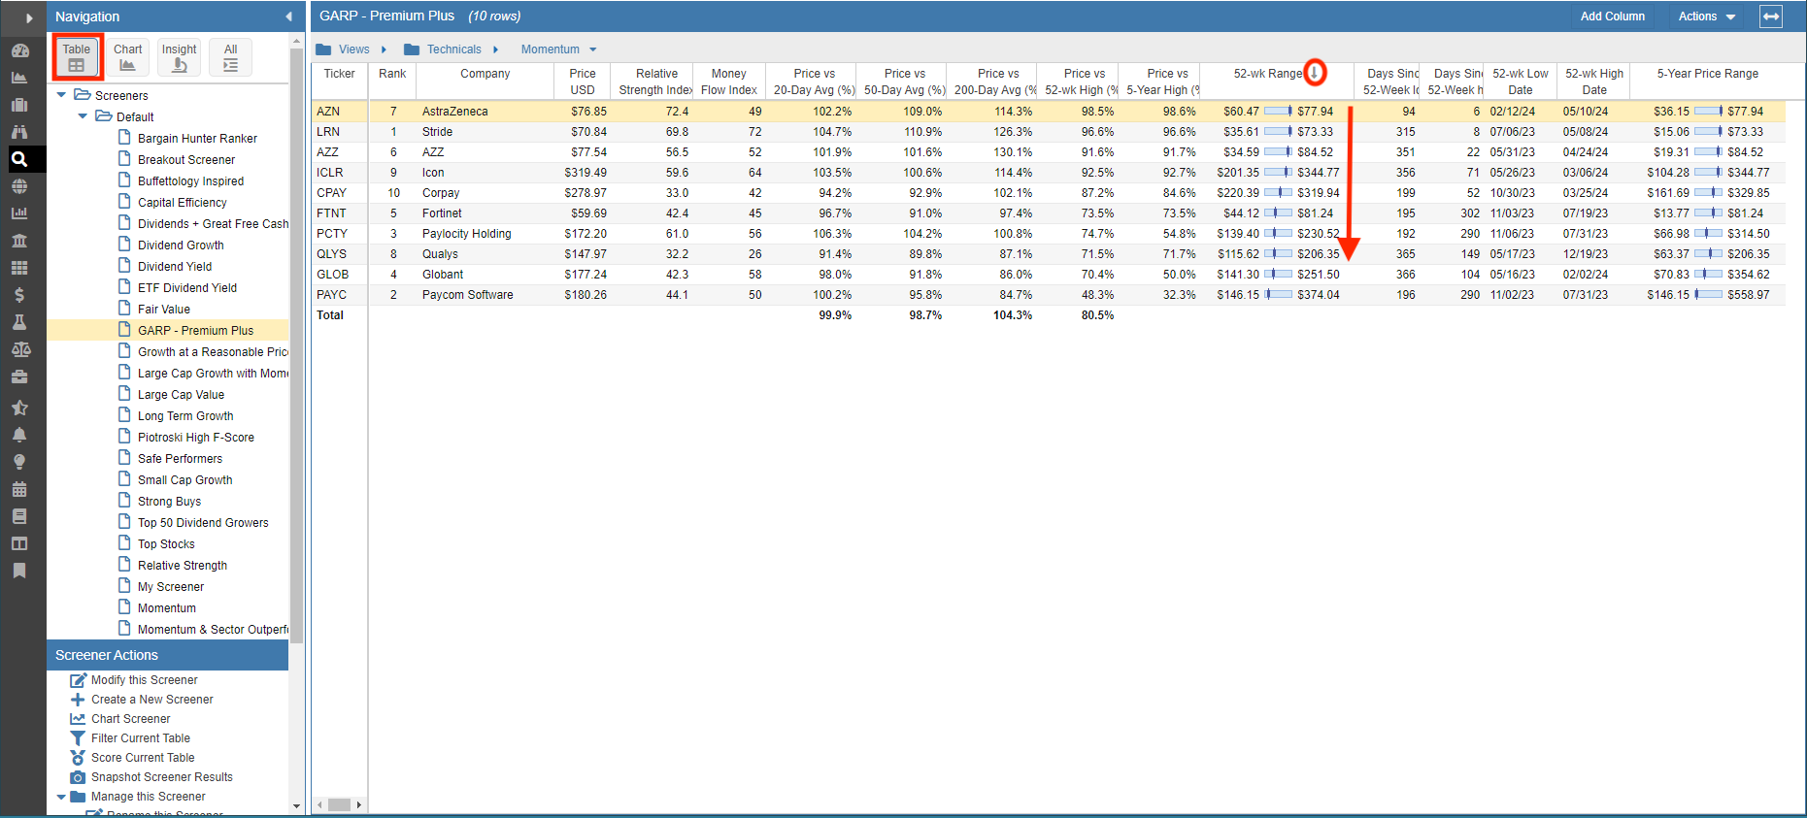Click the fit-width double arrow icon
This screenshot has width=1807, height=818.
[x=1771, y=16]
